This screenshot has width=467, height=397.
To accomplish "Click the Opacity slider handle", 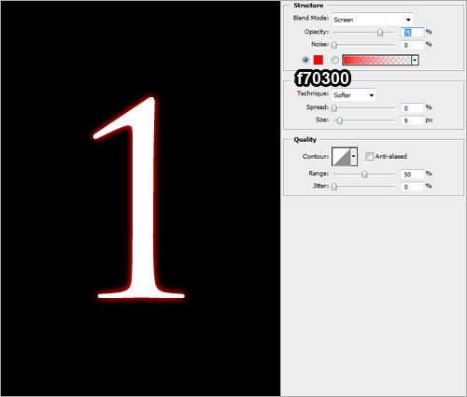I will click(380, 33).
